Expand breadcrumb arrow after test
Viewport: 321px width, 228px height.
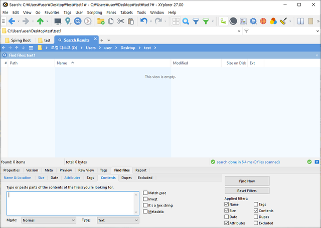(155, 48)
